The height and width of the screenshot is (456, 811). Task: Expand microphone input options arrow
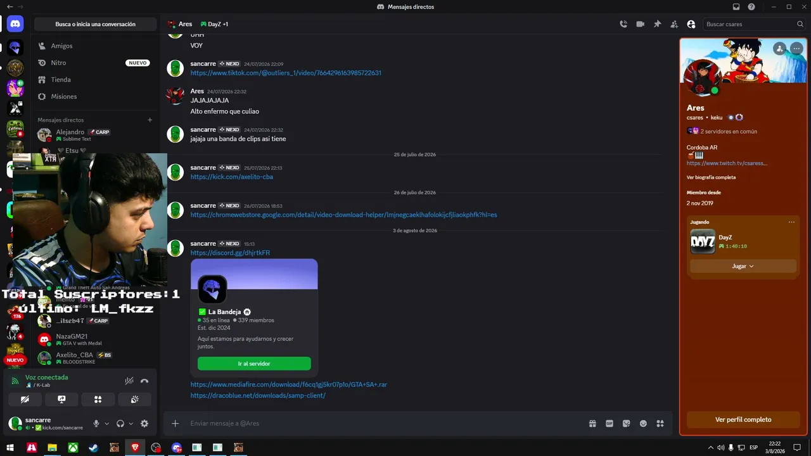pos(106,424)
